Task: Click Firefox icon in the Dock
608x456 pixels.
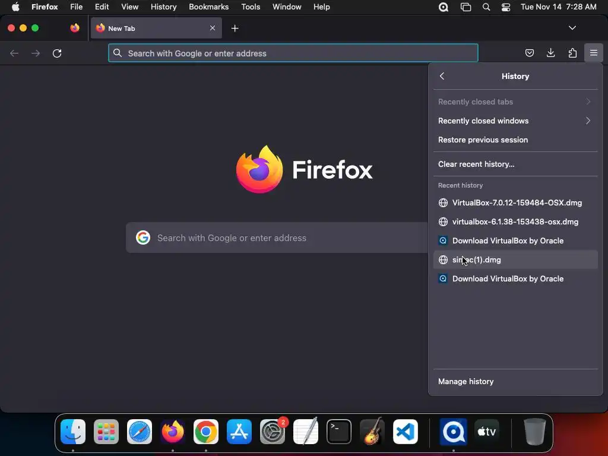Action: coord(173,432)
